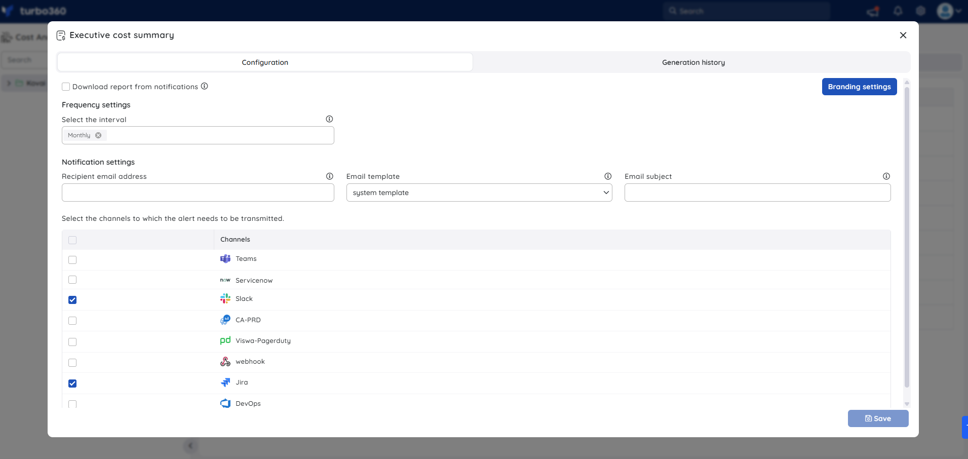
Task: Click the turbo360 logo
Action: coord(34,11)
